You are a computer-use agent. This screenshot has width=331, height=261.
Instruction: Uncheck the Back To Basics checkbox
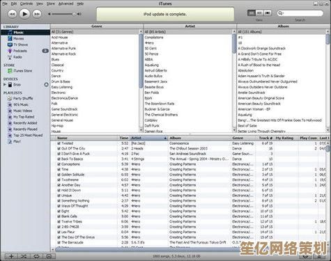point(59,159)
